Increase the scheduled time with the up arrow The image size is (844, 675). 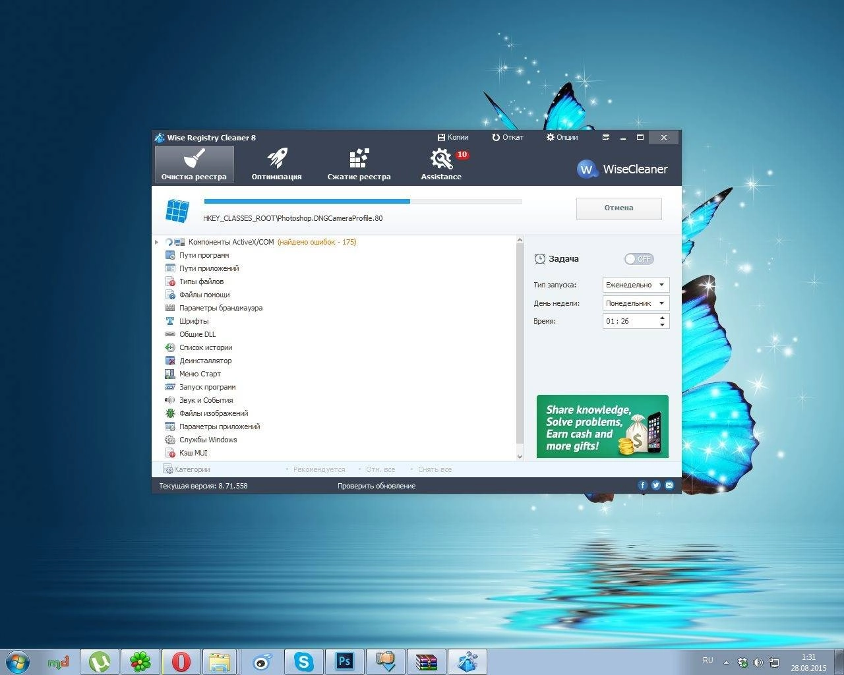(663, 318)
